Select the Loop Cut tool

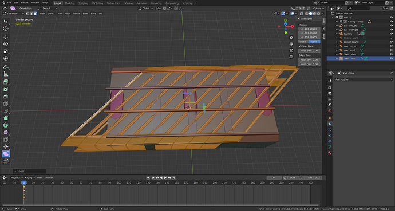[x=6, y=103]
